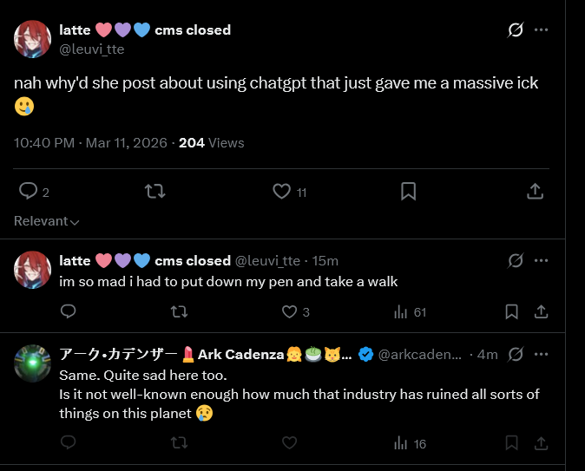Image resolution: width=585 pixels, height=471 pixels.
Task: Bookmark latte's reply about taking a walk
Action: (x=512, y=311)
